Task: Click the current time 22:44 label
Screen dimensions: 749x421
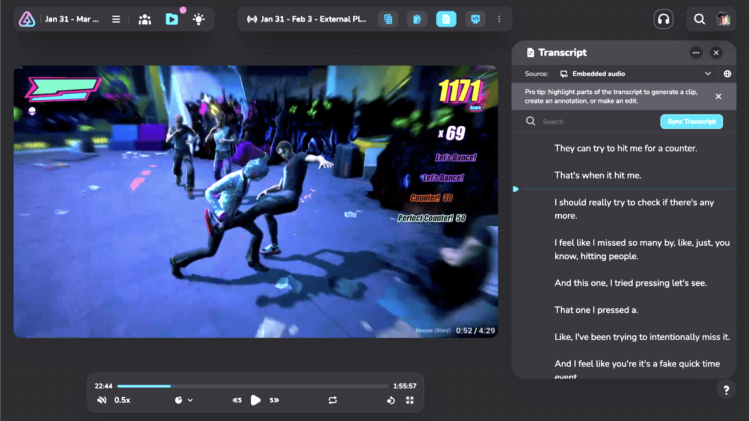Action: coord(103,386)
